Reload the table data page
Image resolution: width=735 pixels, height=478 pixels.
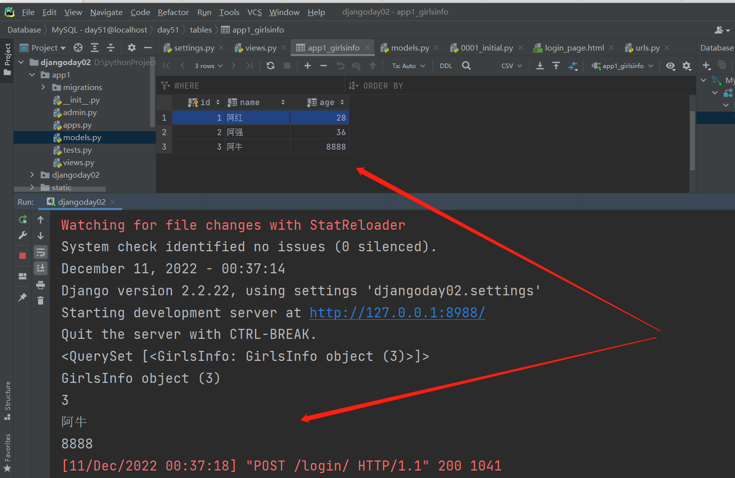click(271, 66)
